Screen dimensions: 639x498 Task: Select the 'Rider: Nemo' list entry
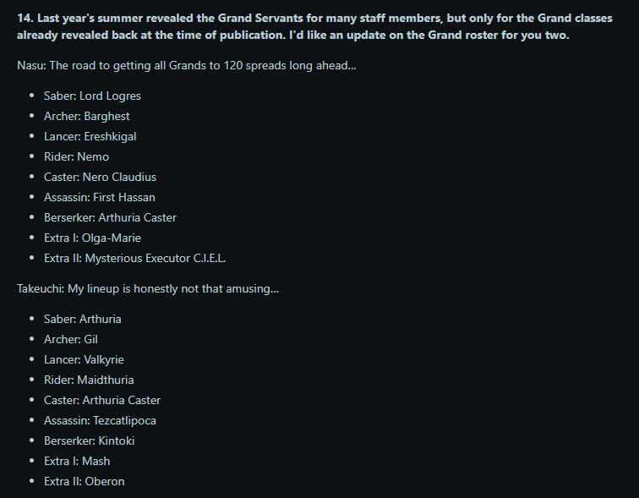[x=77, y=157]
